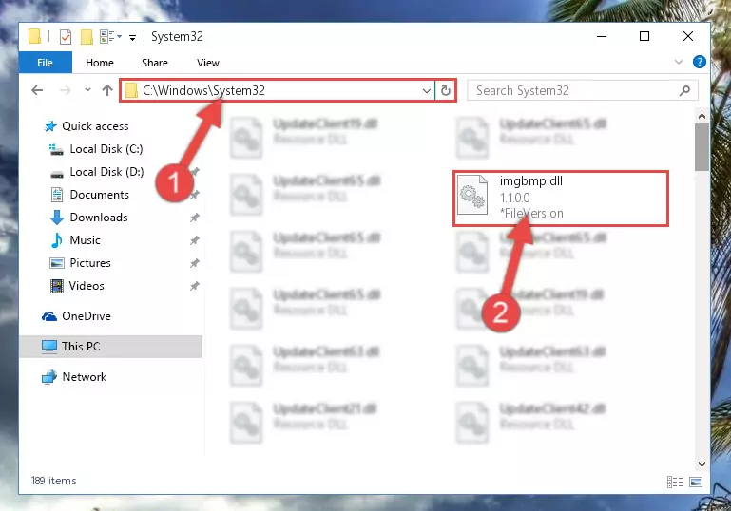Click the Videos film strip icon
This screenshot has height=511, width=731.
(57, 286)
